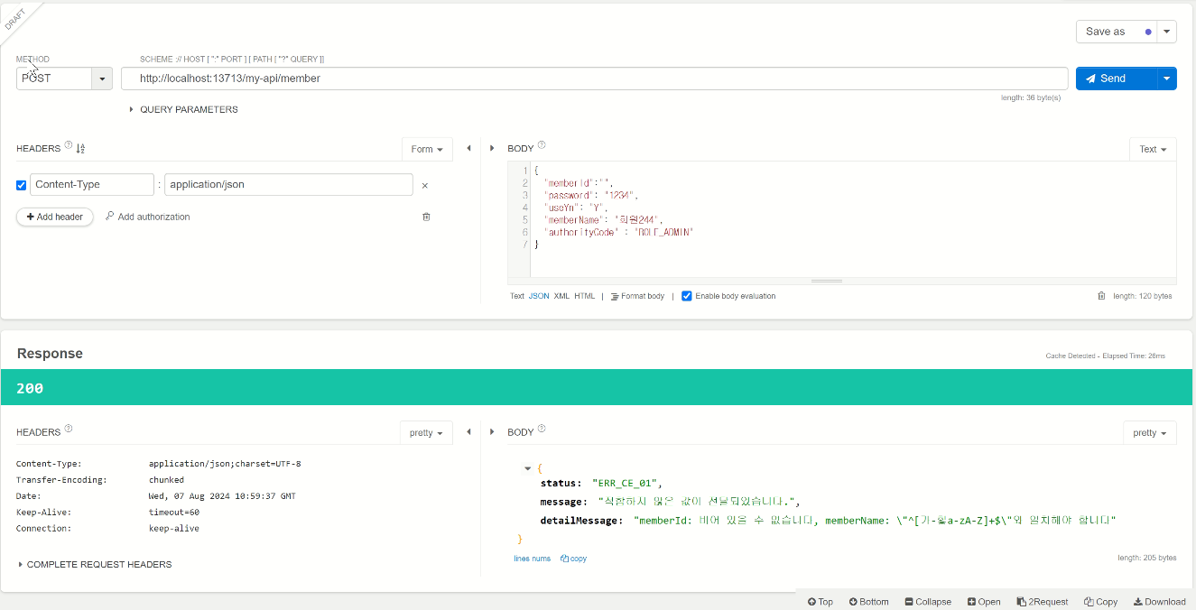The image size is (1196, 610).
Task: Collapse the JSON root object in response
Action: click(x=528, y=468)
